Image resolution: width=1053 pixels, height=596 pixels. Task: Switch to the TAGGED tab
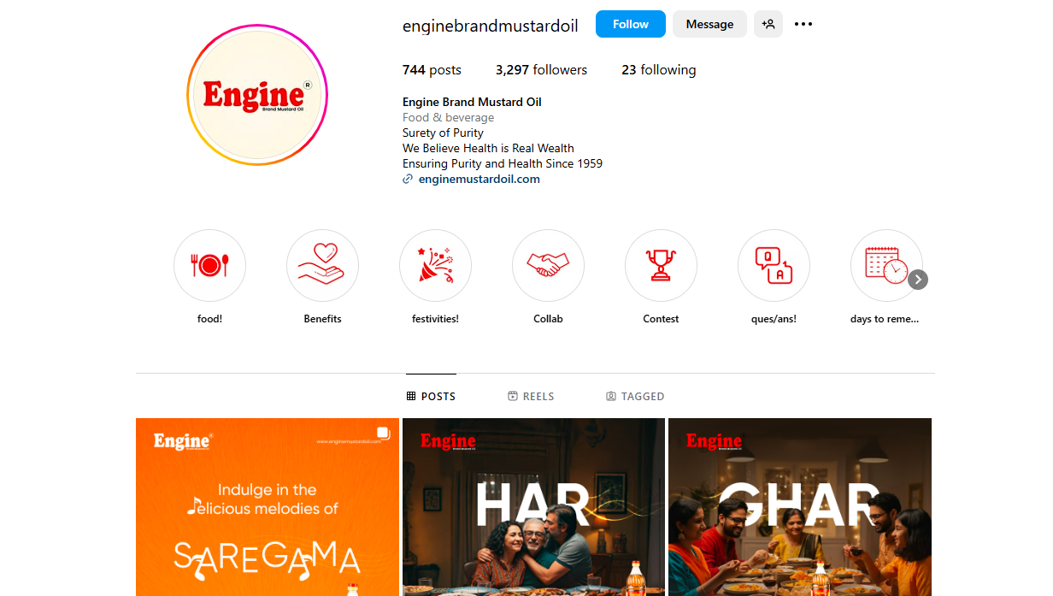[x=635, y=397]
